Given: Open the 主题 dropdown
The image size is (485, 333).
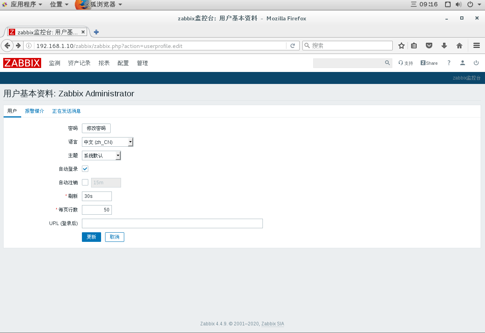Looking at the screenshot, I should (101, 156).
